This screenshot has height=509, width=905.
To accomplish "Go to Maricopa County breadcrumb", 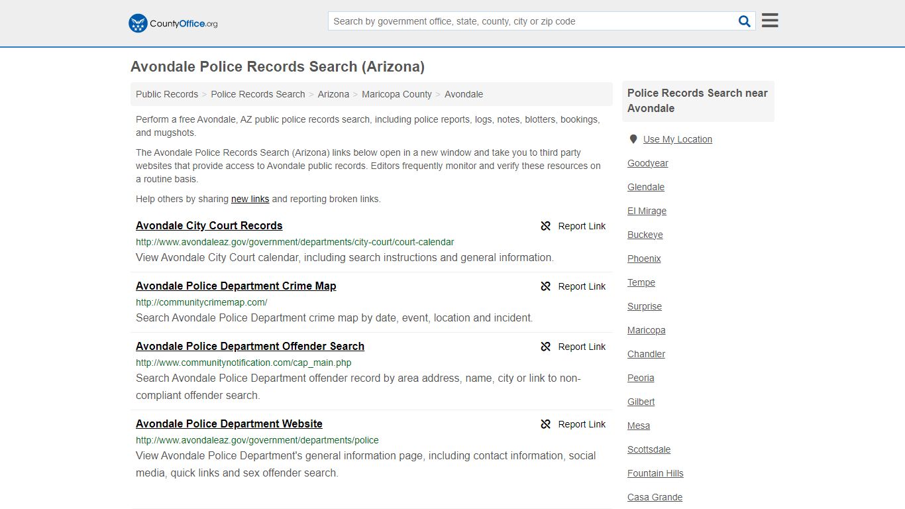I will click(x=397, y=94).
